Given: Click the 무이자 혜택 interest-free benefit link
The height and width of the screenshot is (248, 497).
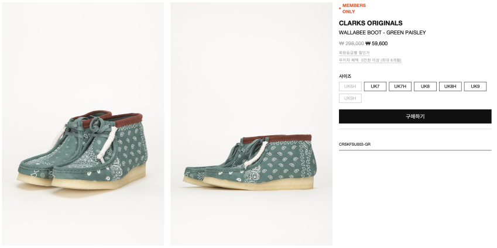Looking at the screenshot, I should 370,60.
